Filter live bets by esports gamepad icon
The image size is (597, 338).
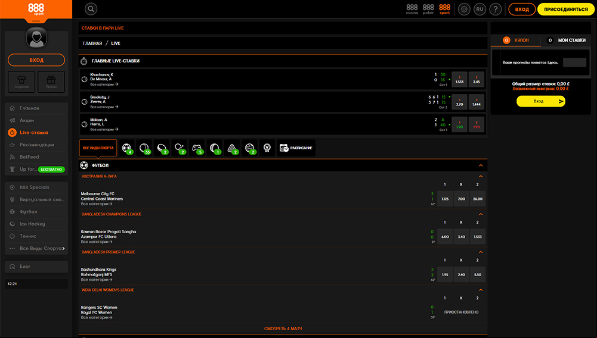(x=197, y=148)
